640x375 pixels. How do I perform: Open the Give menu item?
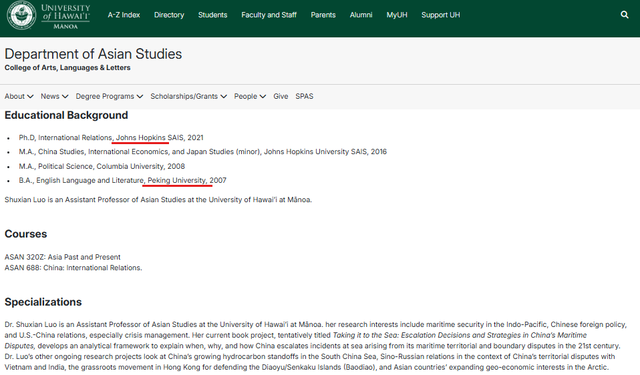click(281, 96)
